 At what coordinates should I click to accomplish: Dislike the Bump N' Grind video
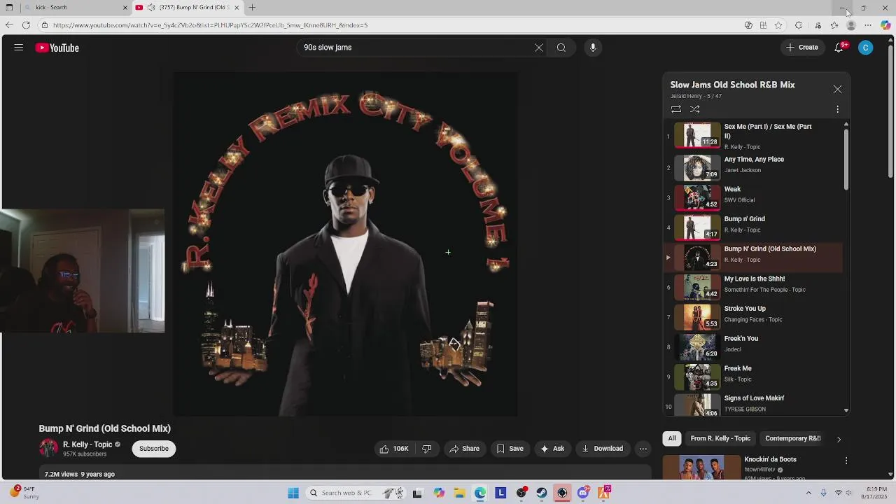click(x=426, y=449)
